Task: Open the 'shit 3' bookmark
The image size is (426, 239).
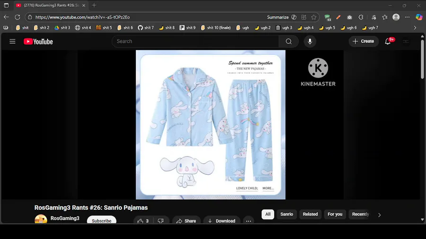Action: (x=62, y=28)
